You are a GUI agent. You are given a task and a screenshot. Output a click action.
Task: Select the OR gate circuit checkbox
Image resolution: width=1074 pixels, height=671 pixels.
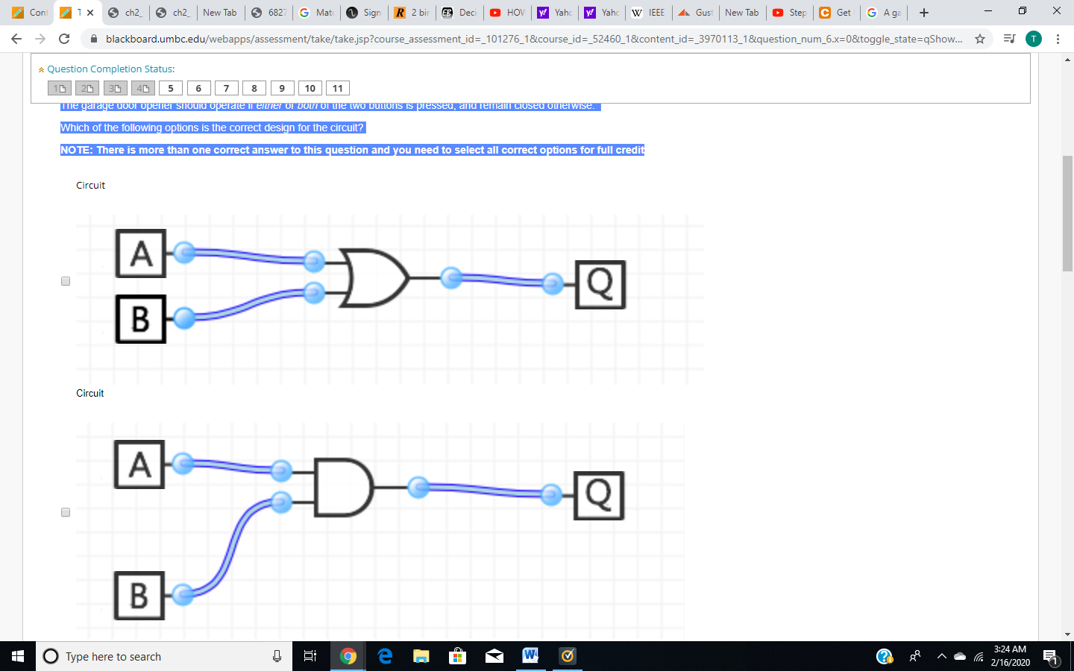(x=66, y=281)
